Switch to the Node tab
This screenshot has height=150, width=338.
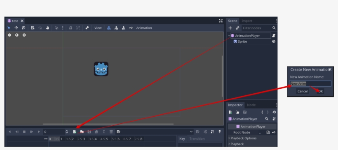(x=251, y=105)
